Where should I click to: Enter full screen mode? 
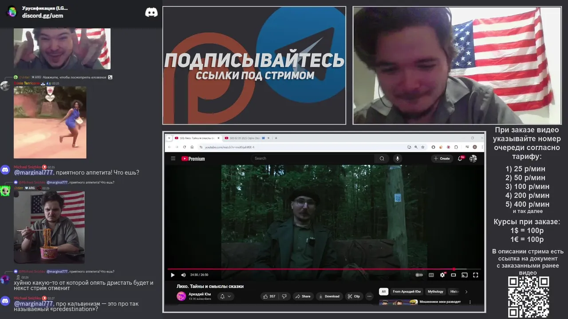click(475, 275)
